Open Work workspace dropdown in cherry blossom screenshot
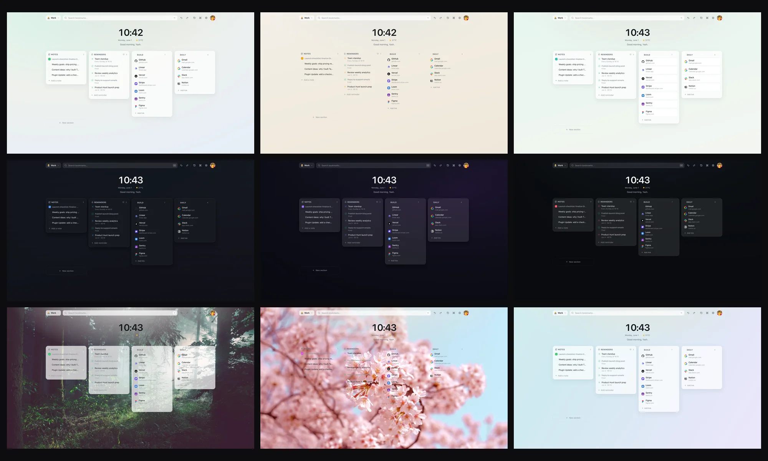The height and width of the screenshot is (461, 768). [307, 313]
